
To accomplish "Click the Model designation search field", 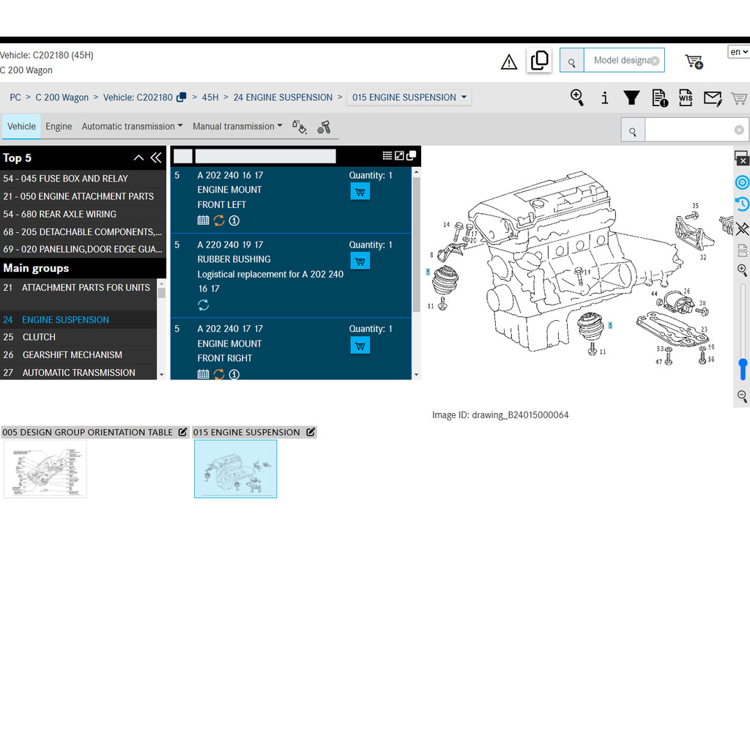I will click(624, 60).
